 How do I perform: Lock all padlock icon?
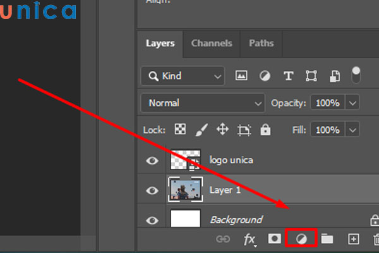click(x=265, y=130)
